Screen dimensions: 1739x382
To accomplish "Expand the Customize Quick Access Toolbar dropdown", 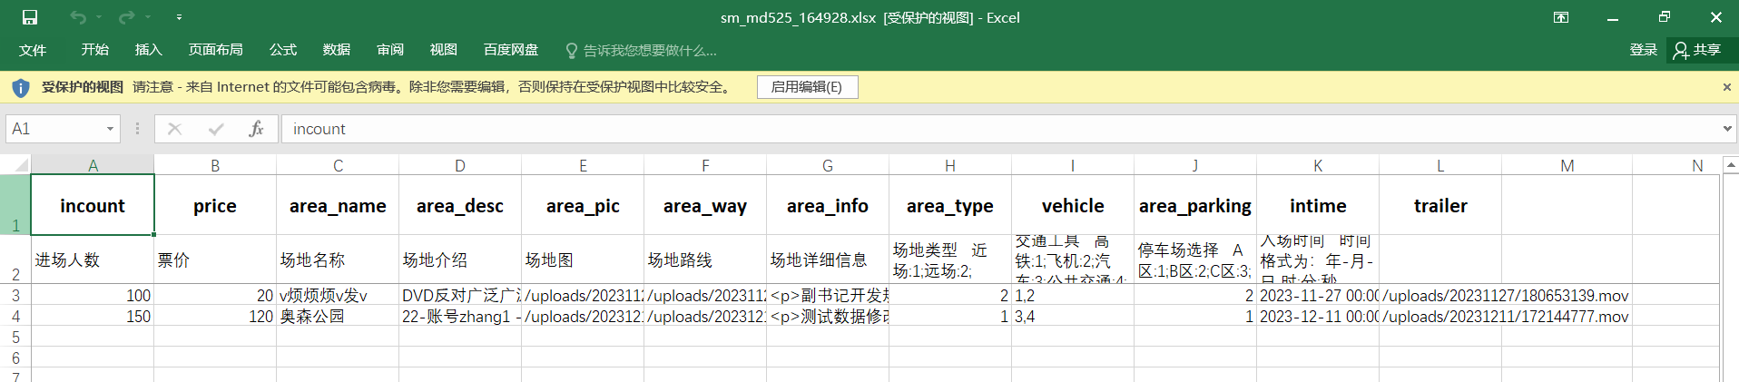I will 179,17.
